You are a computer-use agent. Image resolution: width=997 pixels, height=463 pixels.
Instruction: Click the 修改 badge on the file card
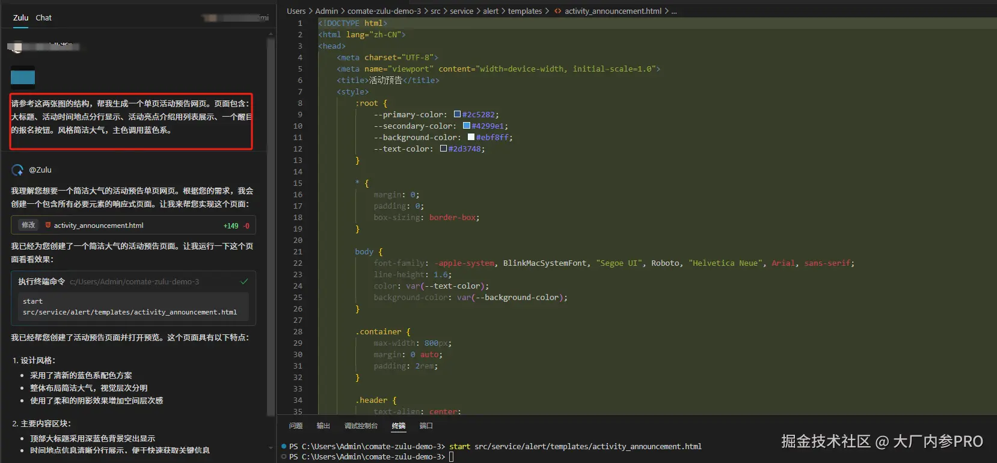[x=28, y=225]
